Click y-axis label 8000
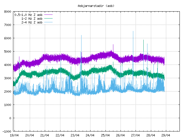Viewport: 185px width, 139px height. click(8, 12)
